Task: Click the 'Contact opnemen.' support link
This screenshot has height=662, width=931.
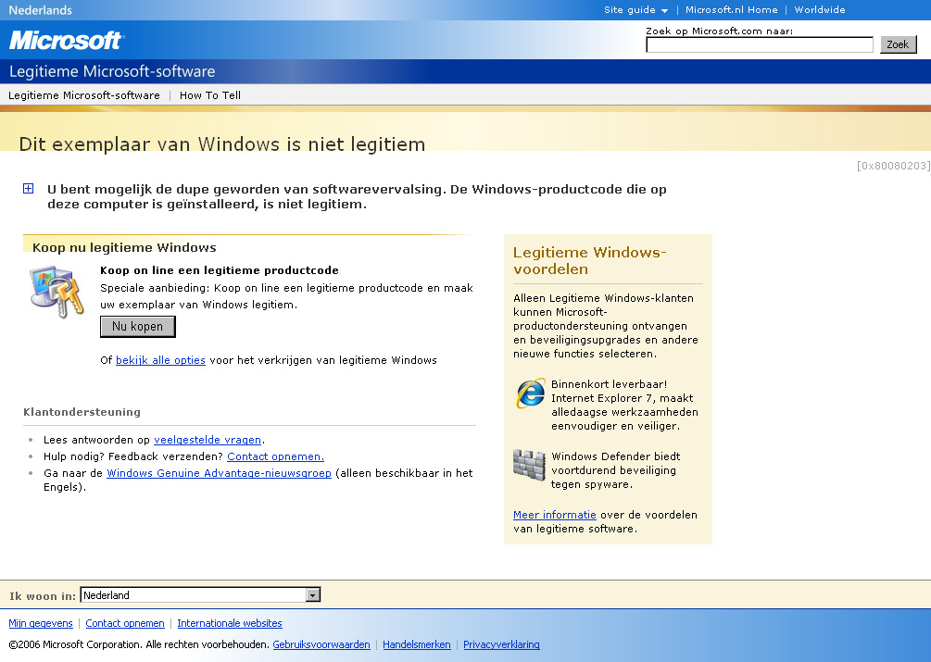Action: tap(275, 456)
